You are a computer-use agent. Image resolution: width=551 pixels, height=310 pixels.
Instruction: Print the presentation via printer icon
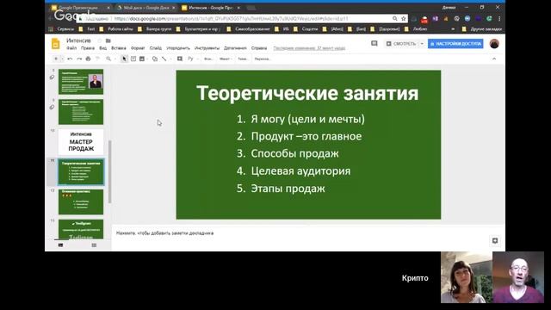point(88,59)
